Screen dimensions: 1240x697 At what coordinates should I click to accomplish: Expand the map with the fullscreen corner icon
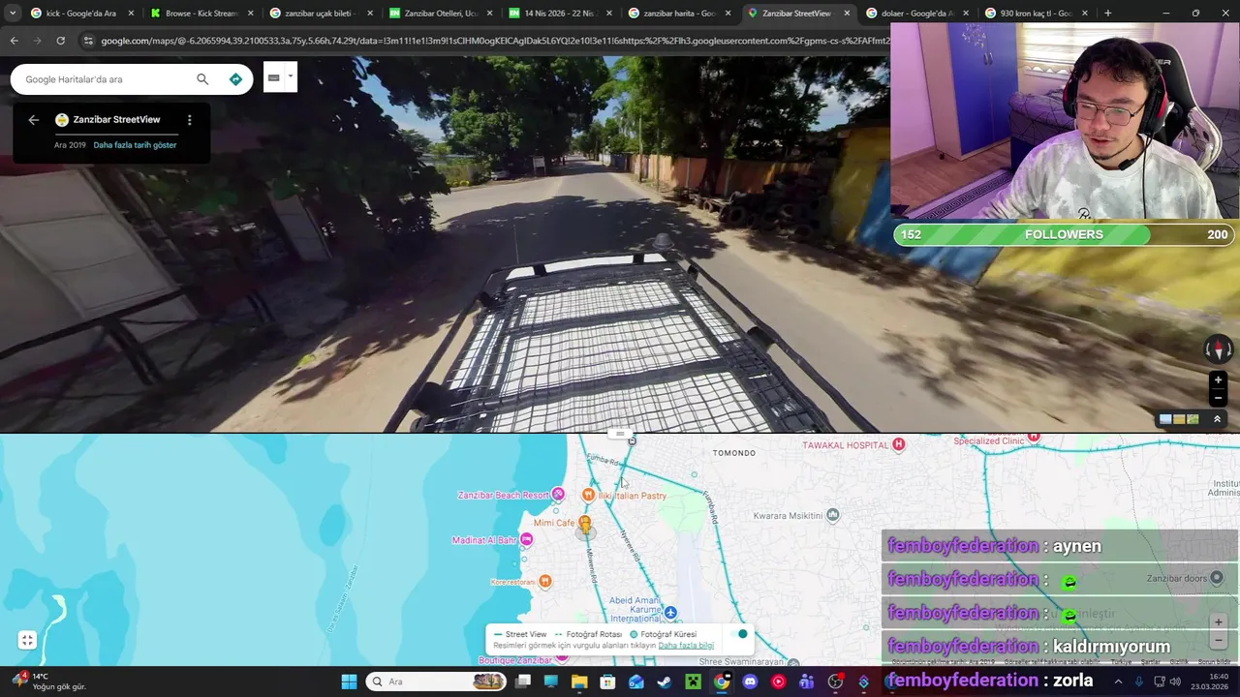point(27,640)
